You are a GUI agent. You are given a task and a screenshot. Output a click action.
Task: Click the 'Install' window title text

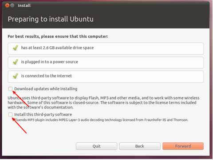[24, 5]
